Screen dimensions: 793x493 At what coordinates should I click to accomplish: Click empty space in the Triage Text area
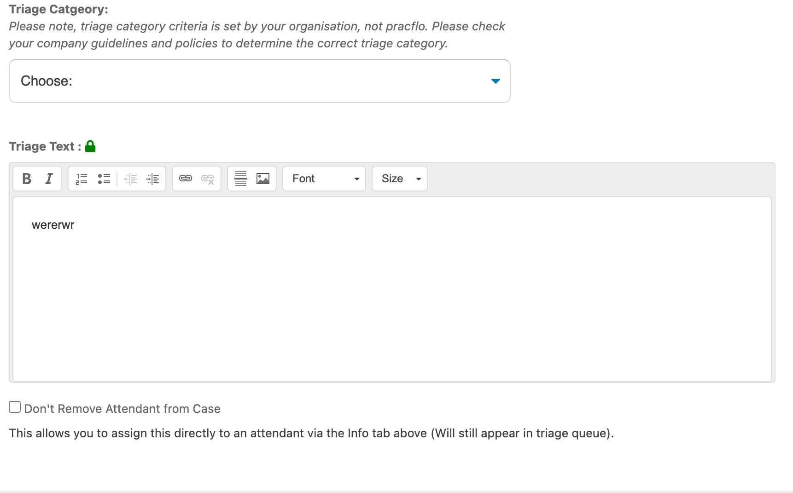pos(391,304)
